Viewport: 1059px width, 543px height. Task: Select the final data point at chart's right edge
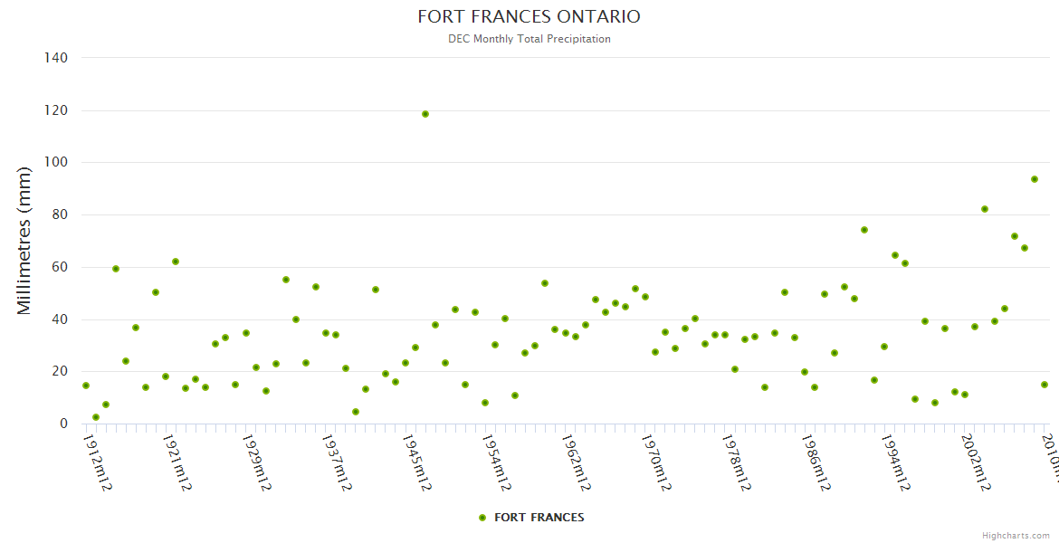(x=1044, y=385)
